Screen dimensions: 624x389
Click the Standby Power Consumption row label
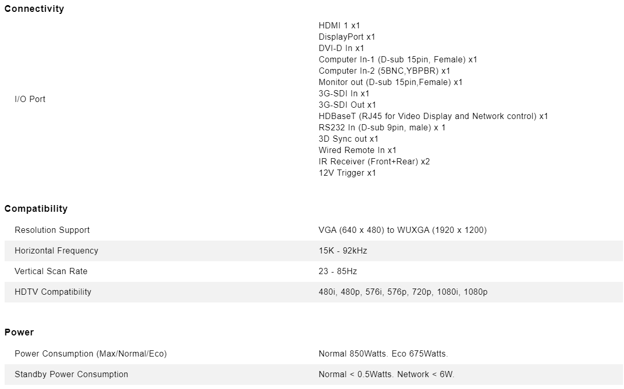click(71, 374)
